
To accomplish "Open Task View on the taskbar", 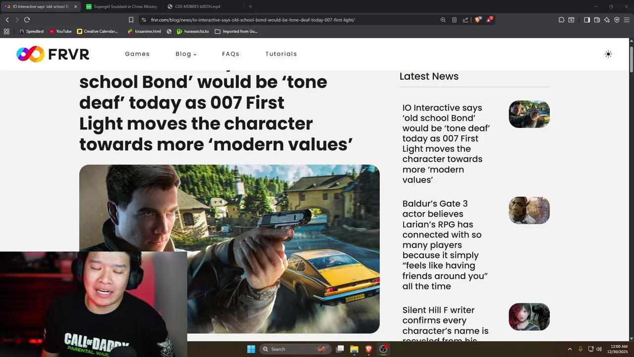I will [x=340, y=349].
